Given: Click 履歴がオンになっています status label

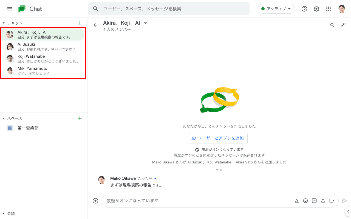Looking at the screenshot, I should click(x=223, y=149).
